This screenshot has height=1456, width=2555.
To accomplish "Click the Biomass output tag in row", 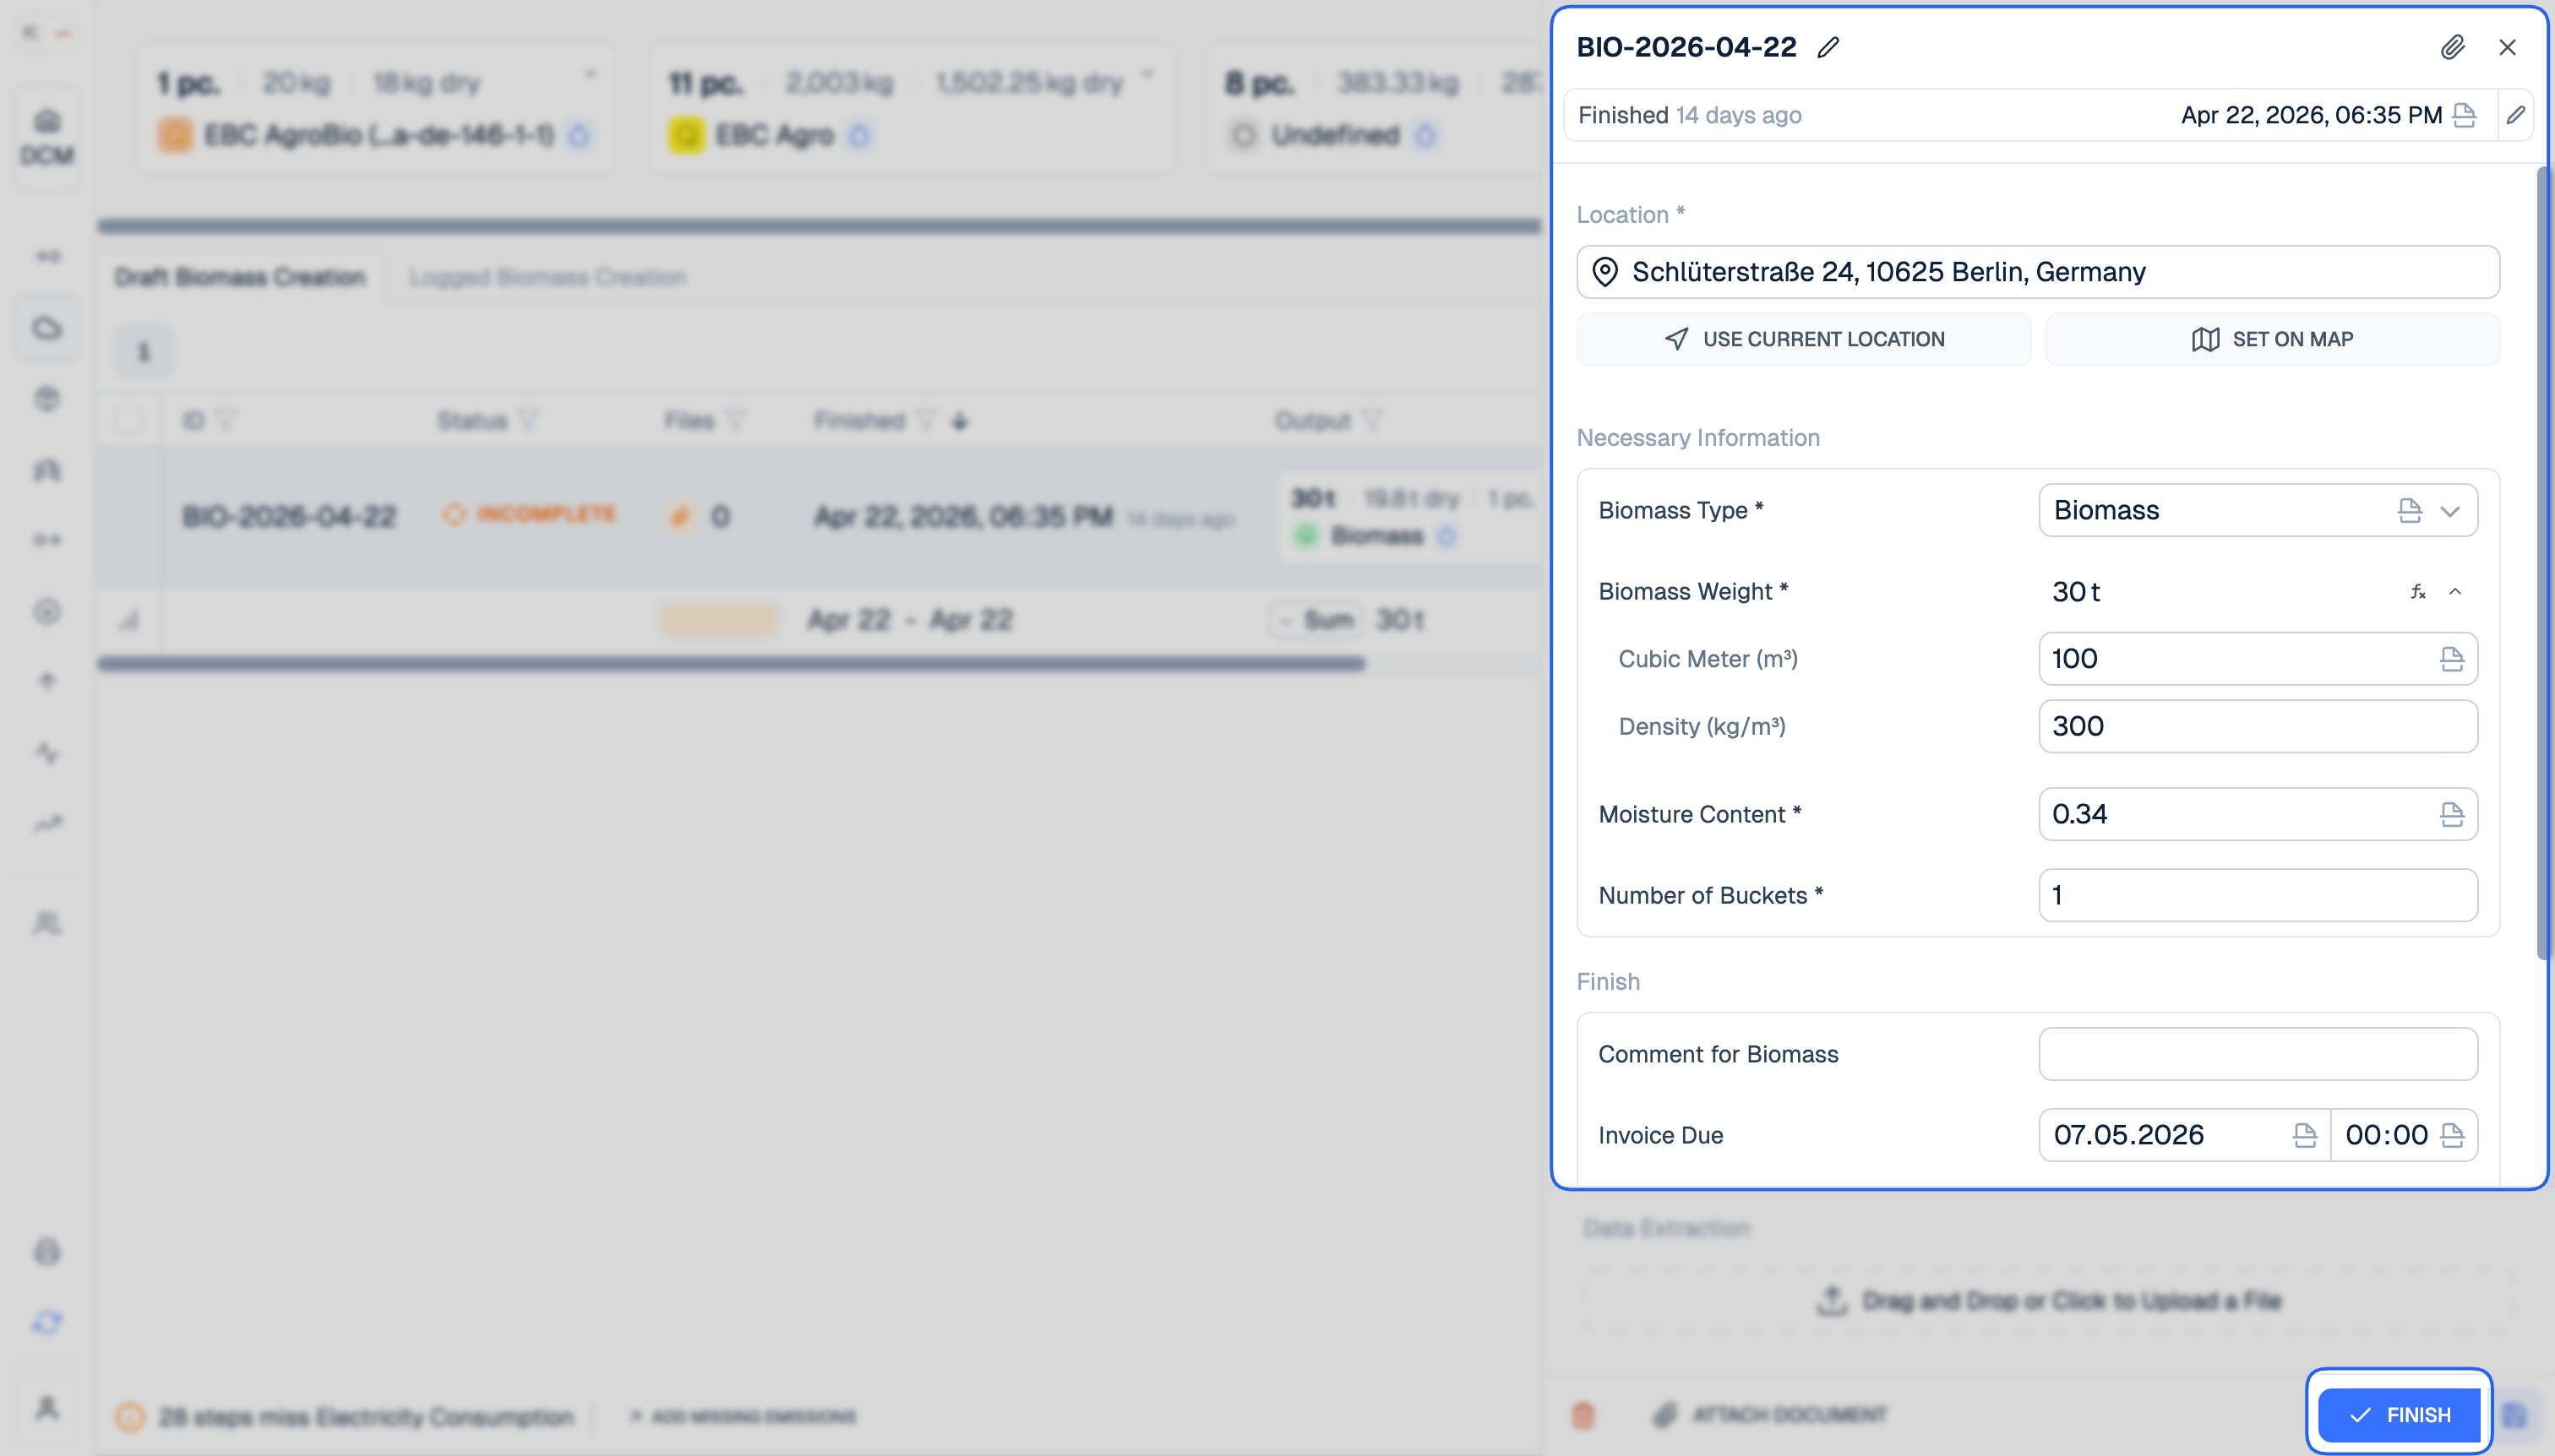I will pos(1376,537).
